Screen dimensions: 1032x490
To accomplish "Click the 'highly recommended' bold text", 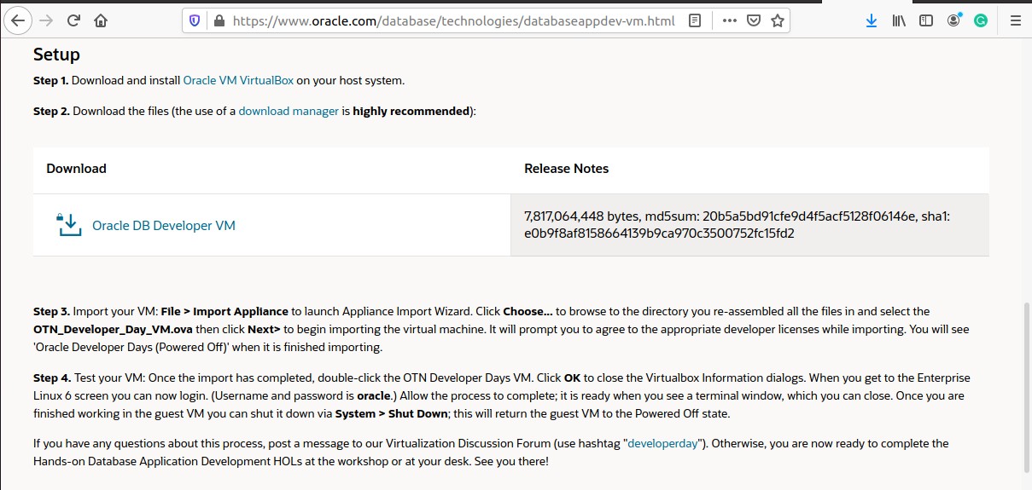I will coord(411,111).
